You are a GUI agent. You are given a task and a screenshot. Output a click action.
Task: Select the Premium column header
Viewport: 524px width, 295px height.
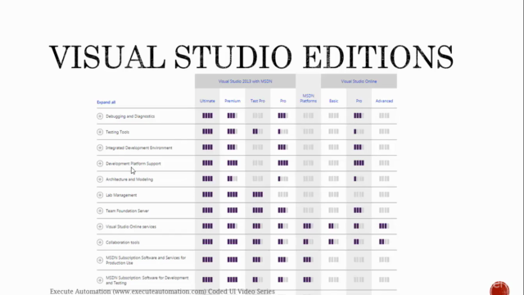tap(233, 101)
